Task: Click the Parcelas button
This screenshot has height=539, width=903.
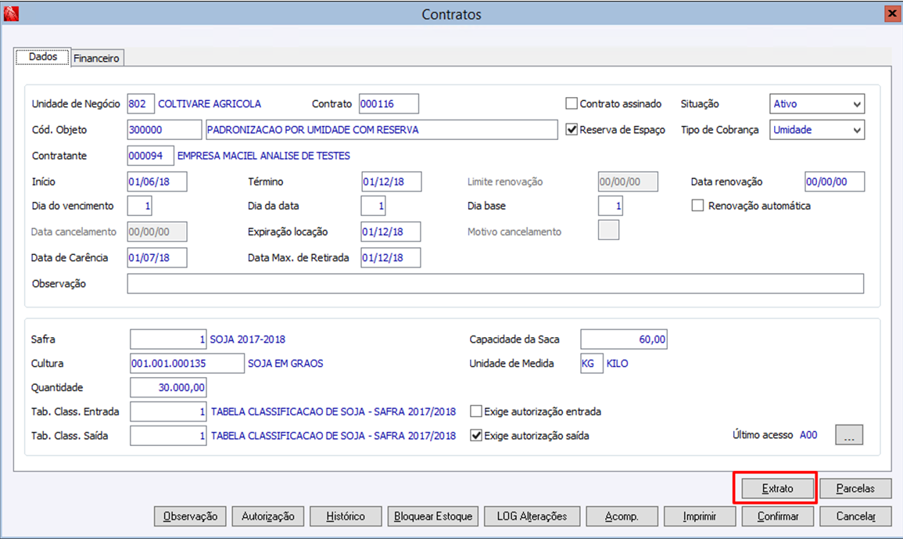Action: point(857,488)
